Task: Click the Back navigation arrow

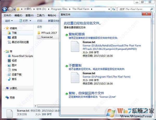Action: click(x=5, y=9)
